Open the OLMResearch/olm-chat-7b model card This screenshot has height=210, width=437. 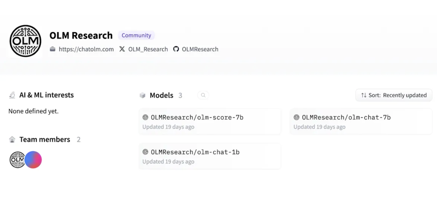coord(361,122)
